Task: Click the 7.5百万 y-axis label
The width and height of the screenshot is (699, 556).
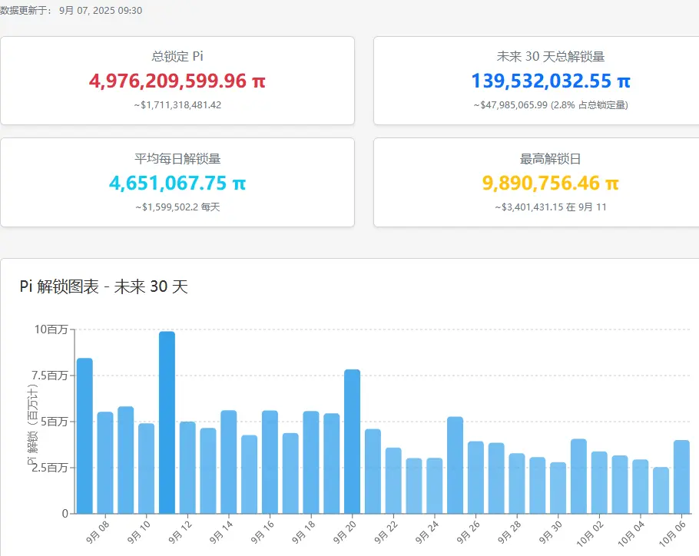Action: coord(49,376)
